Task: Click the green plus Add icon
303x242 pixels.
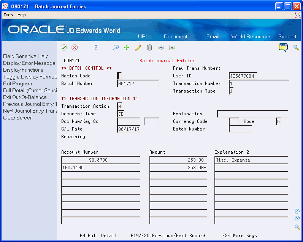Action: (x=127, y=47)
